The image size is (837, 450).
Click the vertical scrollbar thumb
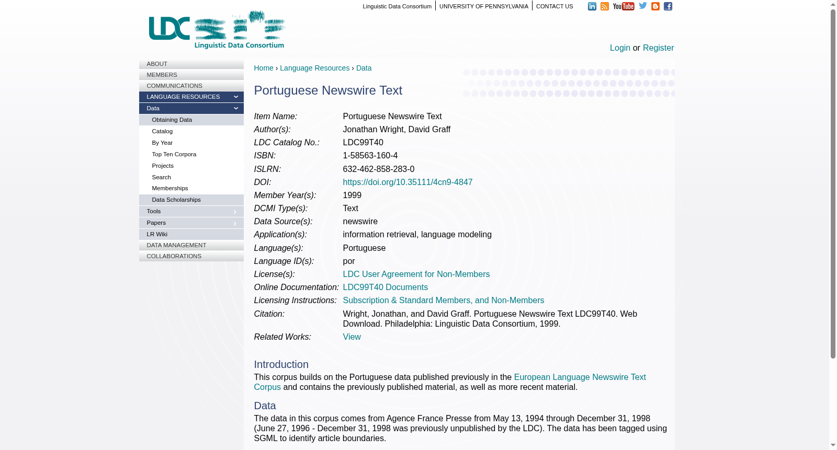point(833,183)
